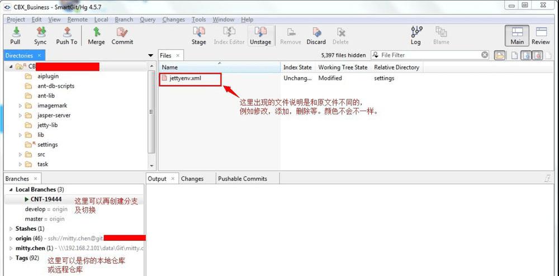Select the jetty-lib folder
The height and width of the screenshot is (276, 559).
[x=47, y=125]
